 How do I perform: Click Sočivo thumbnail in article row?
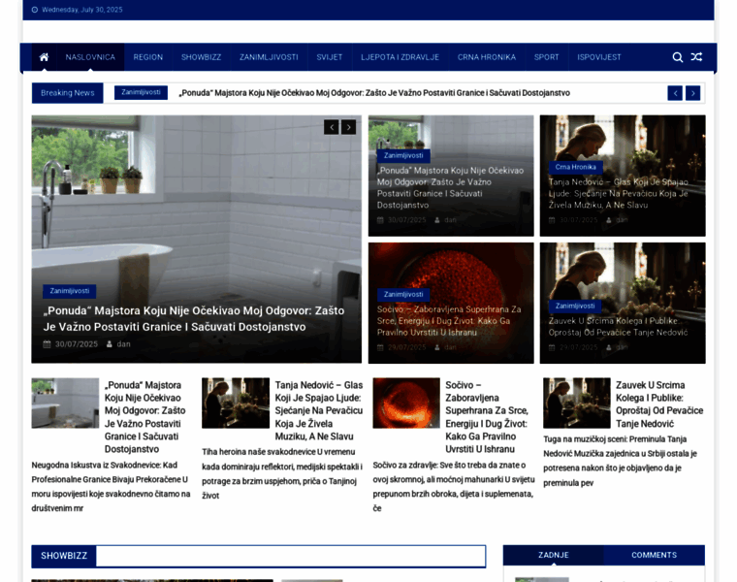point(405,404)
